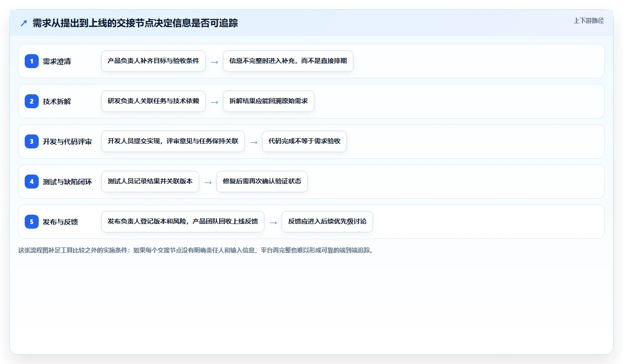Select the 测试与缺陷闭环 step label
Image resolution: width=623 pixels, height=364 pixels.
pos(67,182)
